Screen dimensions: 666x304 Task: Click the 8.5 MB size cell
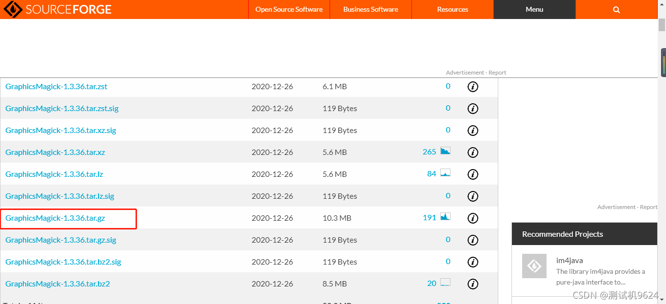click(335, 284)
